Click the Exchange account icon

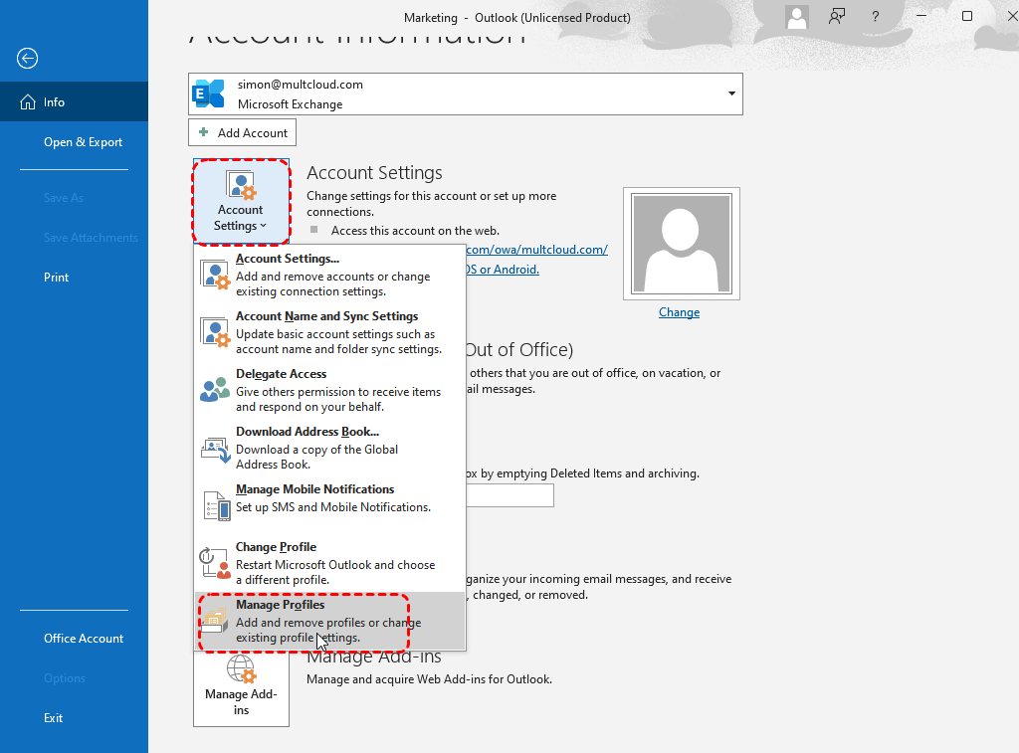[209, 94]
